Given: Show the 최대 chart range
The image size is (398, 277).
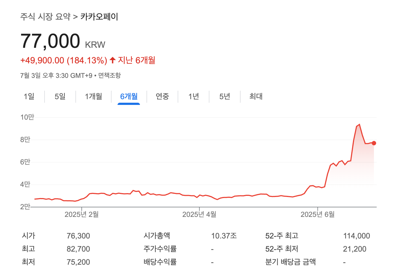Looking at the screenshot, I should [256, 96].
